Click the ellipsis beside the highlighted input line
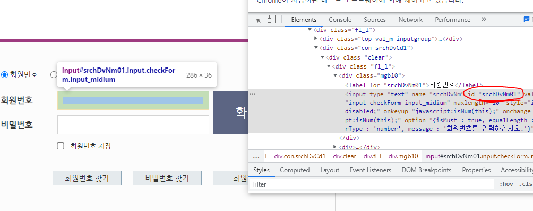 click(x=253, y=94)
